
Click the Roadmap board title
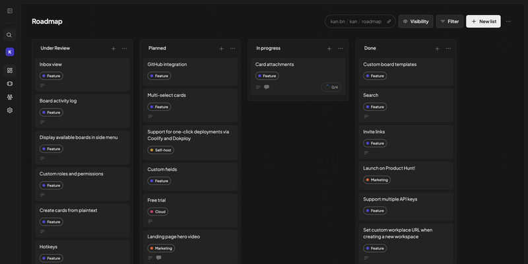pos(47,21)
